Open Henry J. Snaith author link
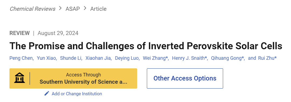This screenshot has width=291, height=102. click(x=189, y=58)
